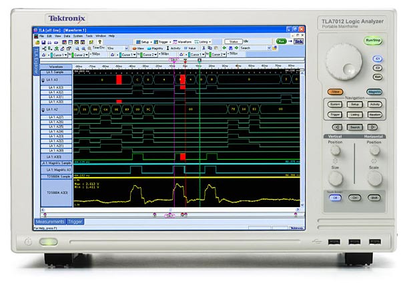Viewport: 407px width, 283px height.
Task: Open the Window menu
Action: (101, 36)
